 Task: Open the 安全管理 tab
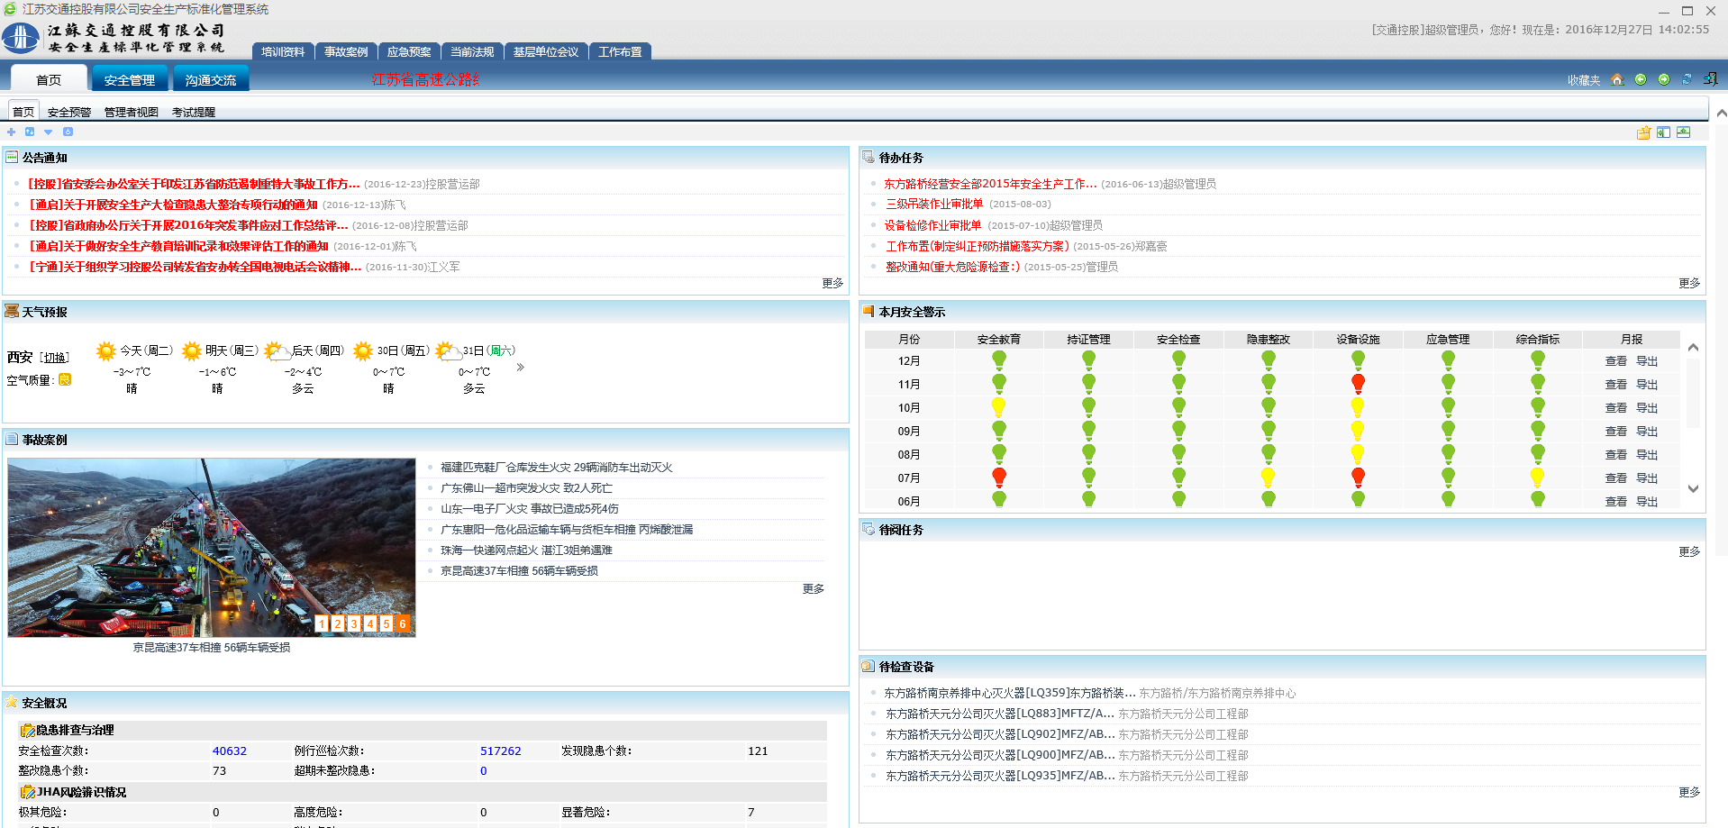click(x=129, y=80)
